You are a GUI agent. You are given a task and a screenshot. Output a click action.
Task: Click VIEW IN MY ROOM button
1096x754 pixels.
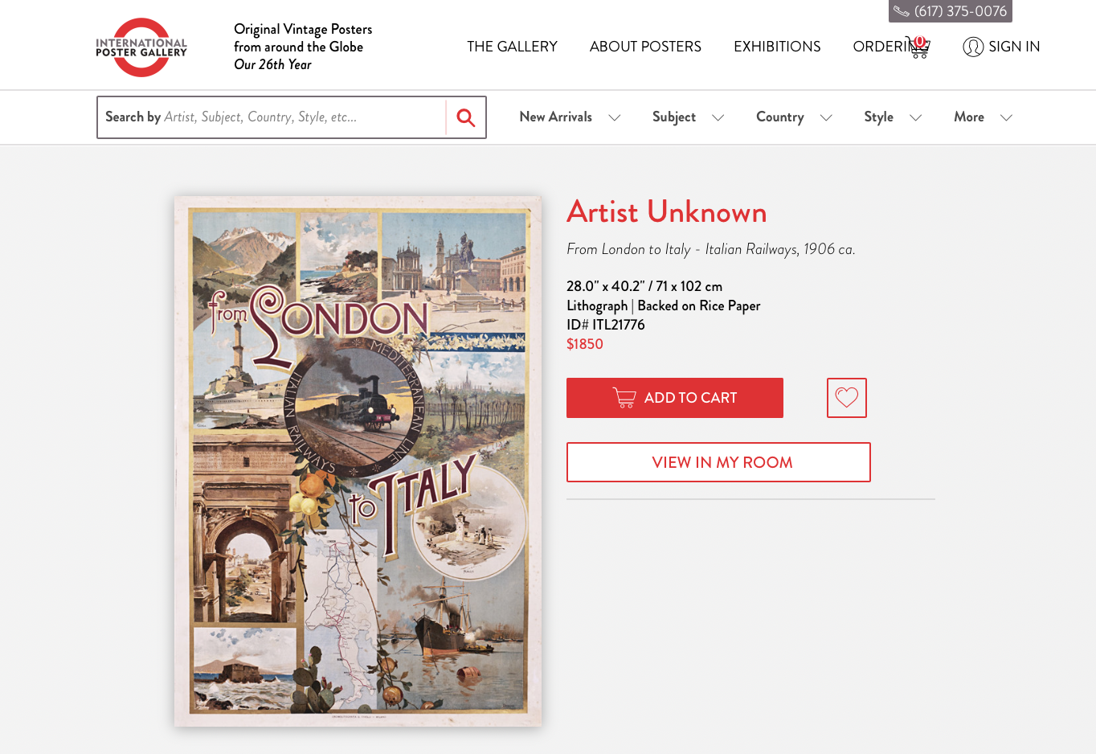pyautogui.click(x=718, y=462)
